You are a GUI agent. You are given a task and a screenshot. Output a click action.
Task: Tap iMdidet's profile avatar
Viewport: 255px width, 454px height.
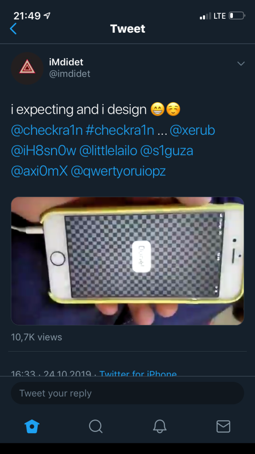click(x=27, y=68)
